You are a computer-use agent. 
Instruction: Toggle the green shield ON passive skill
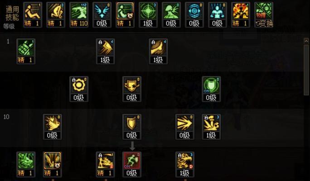click(211, 89)
